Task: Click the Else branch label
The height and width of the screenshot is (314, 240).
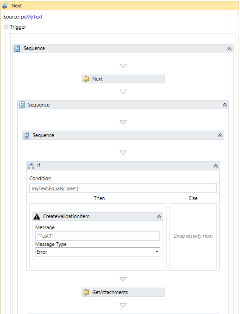Action: (x=193, y=198)
